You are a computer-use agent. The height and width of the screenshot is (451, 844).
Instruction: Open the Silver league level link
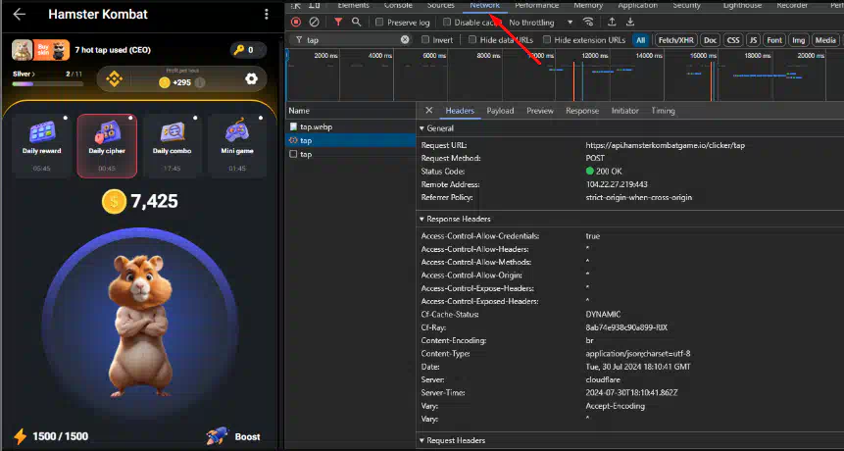[x=24, y=75]
